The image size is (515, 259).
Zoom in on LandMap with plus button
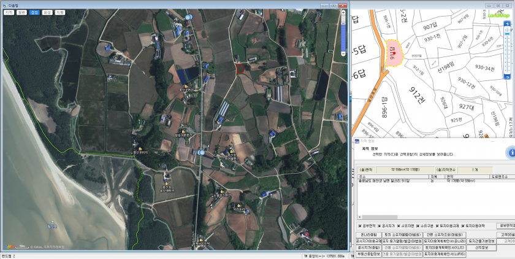(507, 23)
